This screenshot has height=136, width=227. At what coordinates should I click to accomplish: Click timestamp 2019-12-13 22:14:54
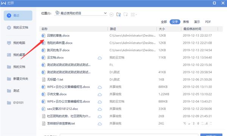point(197,50)
